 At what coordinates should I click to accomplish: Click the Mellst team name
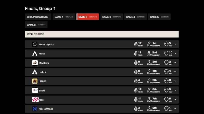coord(42,54)
